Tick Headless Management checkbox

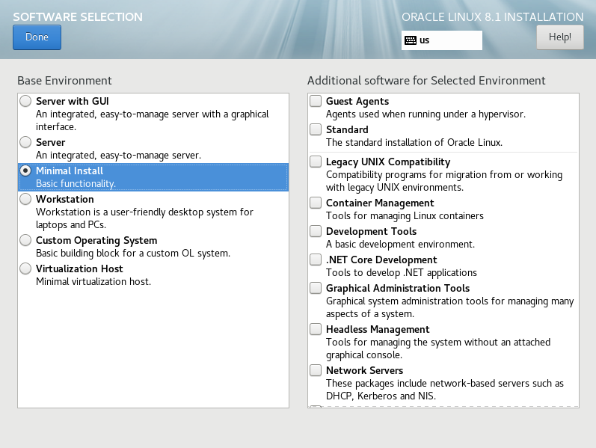click(x=316, y=329)
